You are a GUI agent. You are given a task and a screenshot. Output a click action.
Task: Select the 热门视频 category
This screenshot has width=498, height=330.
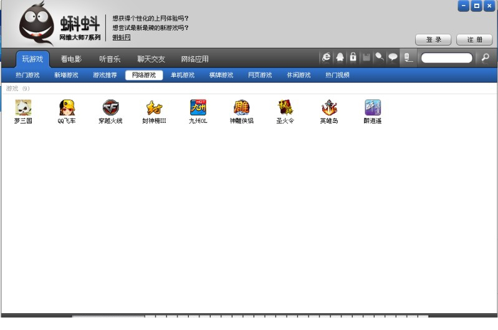click(x=337, y=75)
